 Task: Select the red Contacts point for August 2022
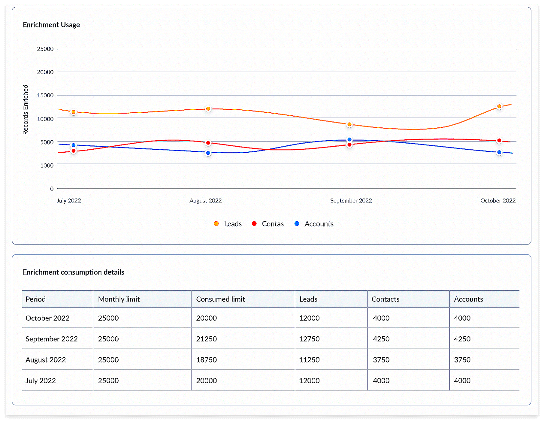[x=208, y=143]
